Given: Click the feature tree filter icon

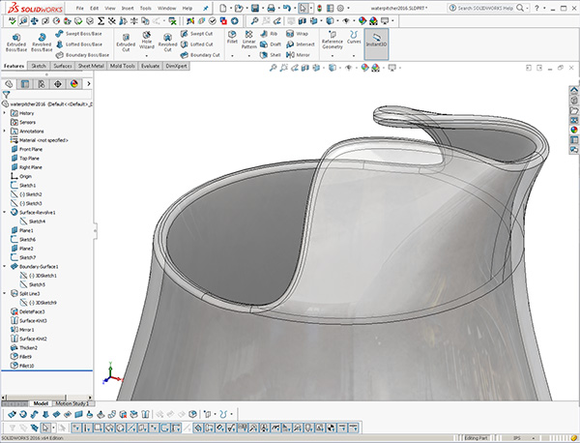Looking at the screenshot, I should pyautogui.click(x=7, y=95).
